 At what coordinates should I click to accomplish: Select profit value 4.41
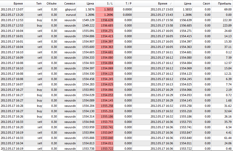[x=228, y=133]
